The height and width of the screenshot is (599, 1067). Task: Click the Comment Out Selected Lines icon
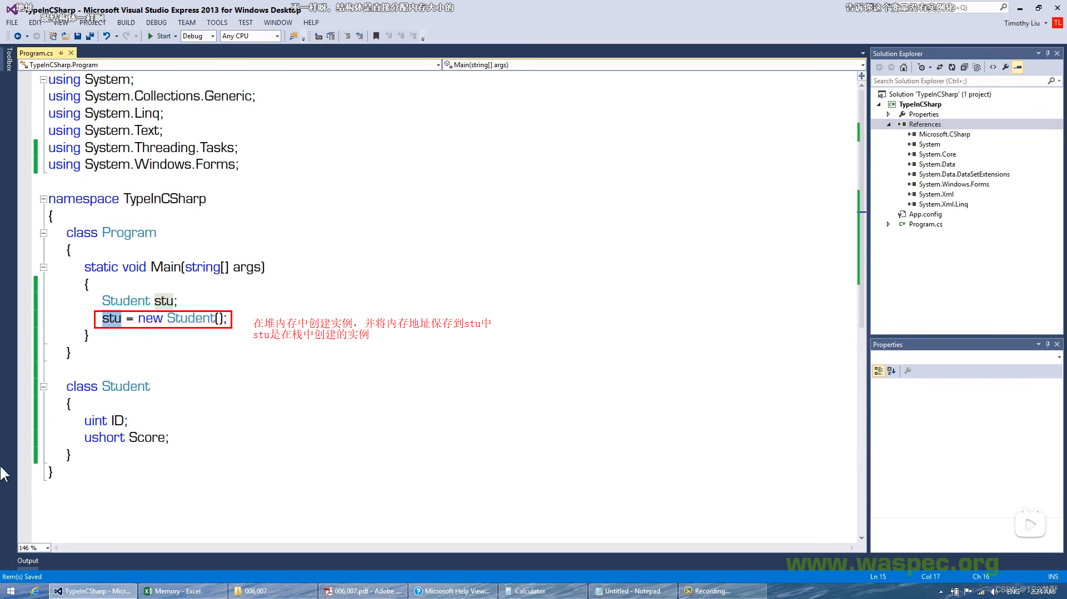347,36
